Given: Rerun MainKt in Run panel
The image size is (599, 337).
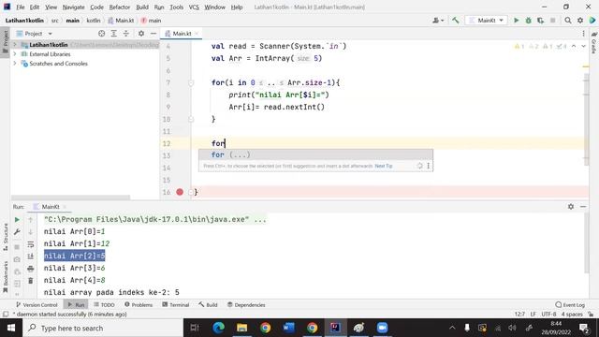Looking at the screenshot, I should click(x=17, y=220).
